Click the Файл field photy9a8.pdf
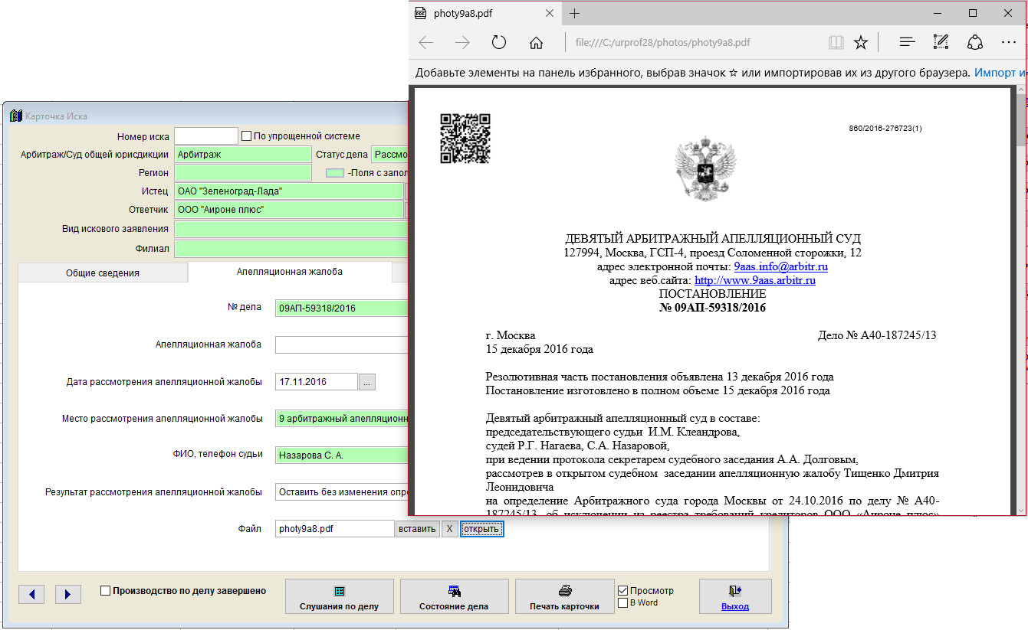 [x=334, y=529]
